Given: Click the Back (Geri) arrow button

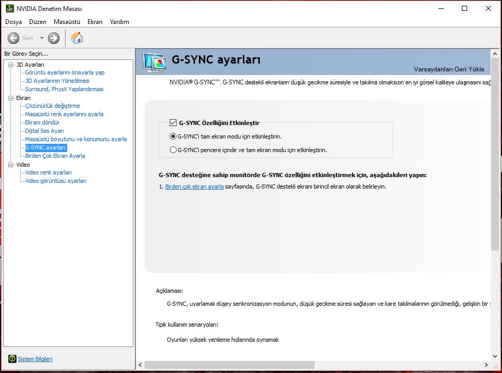Looking at the screenshot, I should pyautogui.click(x=14, y=38).
